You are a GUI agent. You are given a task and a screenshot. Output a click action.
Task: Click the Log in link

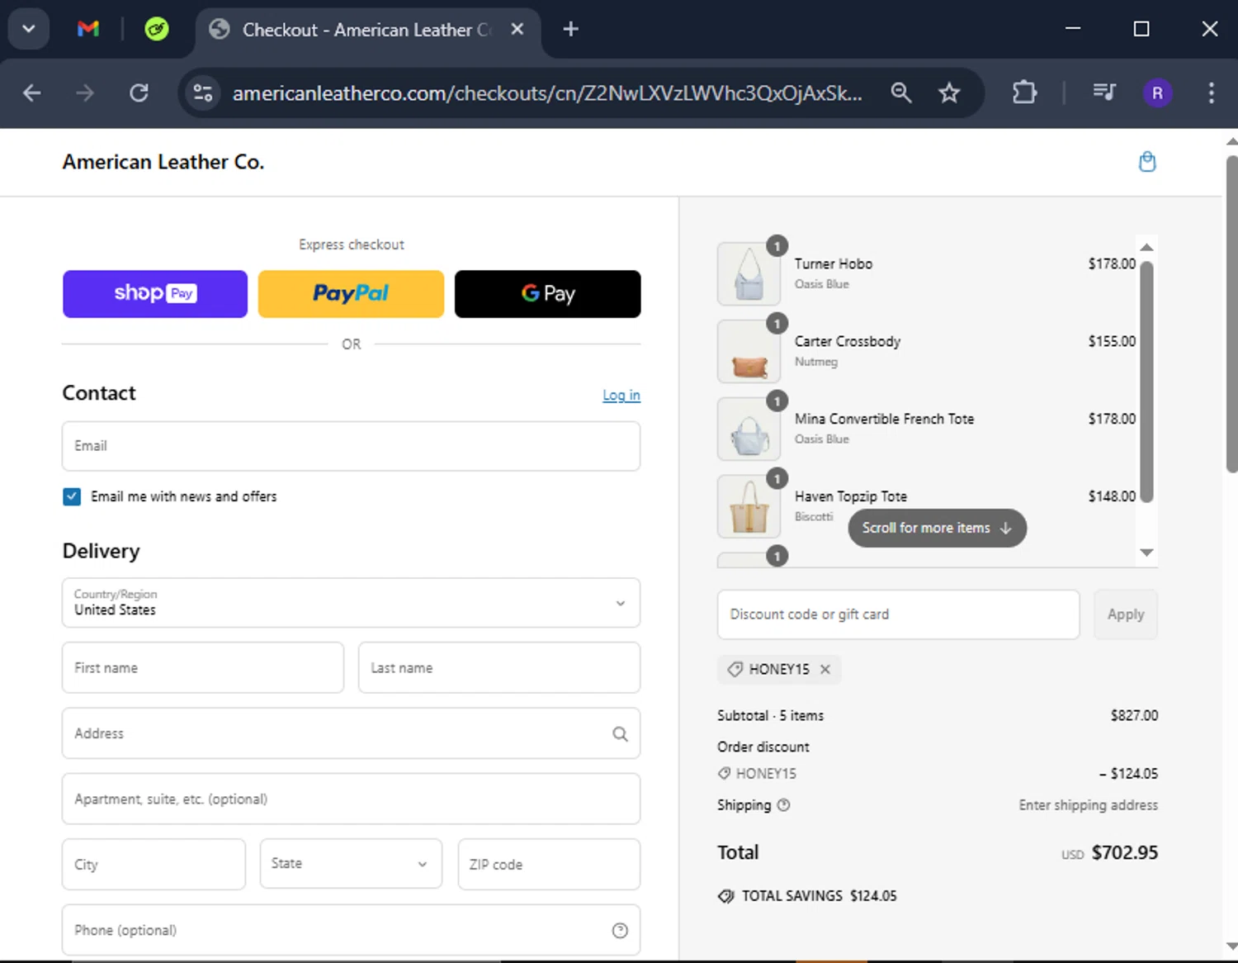pyautogui.click(x=621, y=395)
